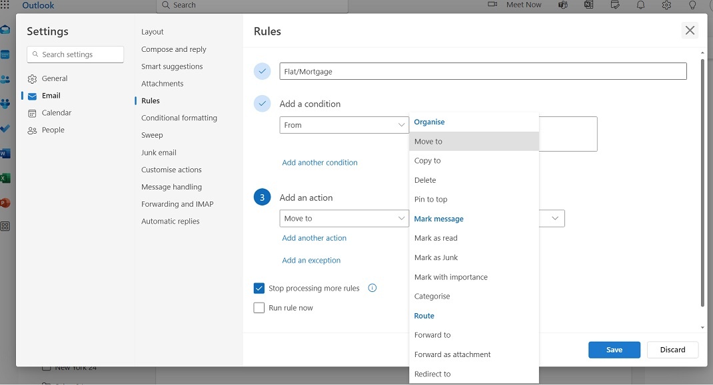The image size is (713, 385).
Task: Save the rule
Action: [x=614, y=350]
